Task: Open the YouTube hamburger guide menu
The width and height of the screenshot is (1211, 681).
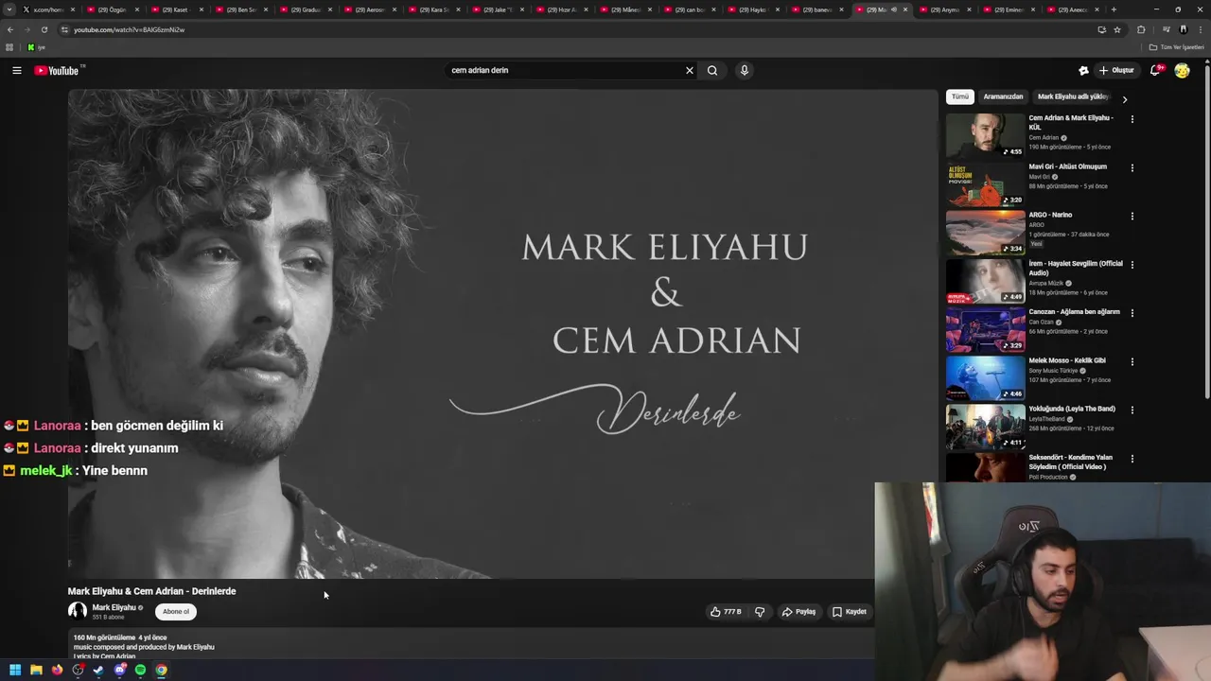Action: (16, 70)
